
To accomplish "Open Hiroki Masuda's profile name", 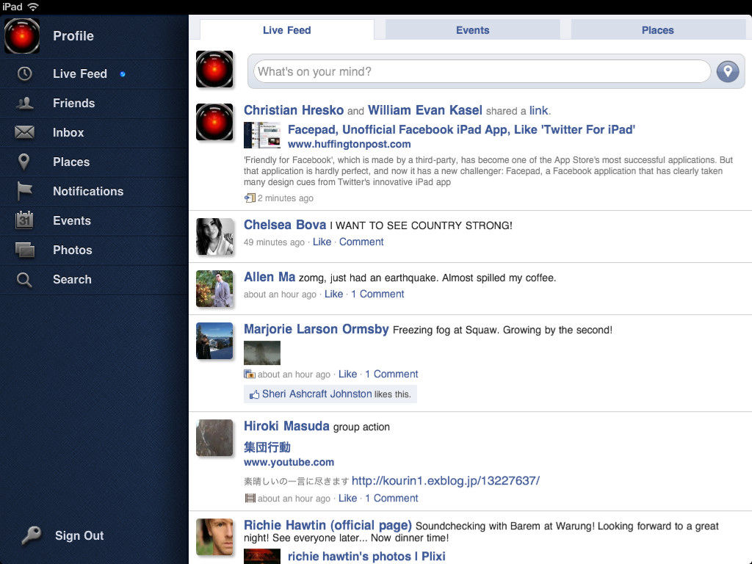I will point(286,426).
